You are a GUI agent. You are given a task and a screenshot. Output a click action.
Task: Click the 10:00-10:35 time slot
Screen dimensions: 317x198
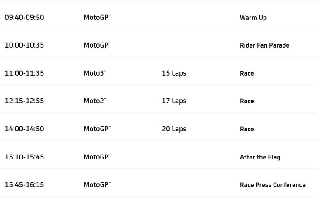[24, 45]
